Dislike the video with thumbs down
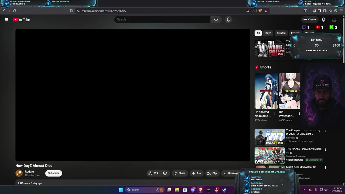Screen dimensions: 345x194 (x=165, y=173)
